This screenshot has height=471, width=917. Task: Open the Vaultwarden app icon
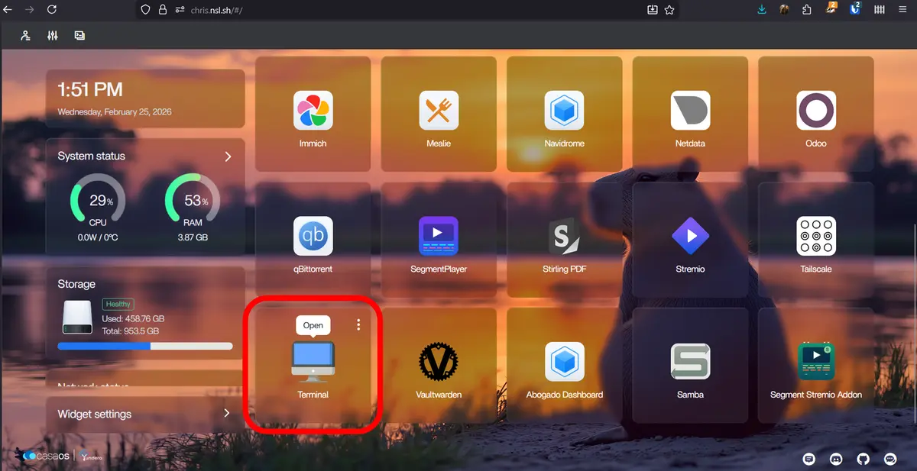439,362
